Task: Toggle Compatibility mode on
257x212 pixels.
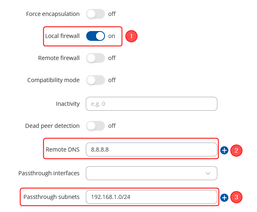Action: click(x=96, y=80)
